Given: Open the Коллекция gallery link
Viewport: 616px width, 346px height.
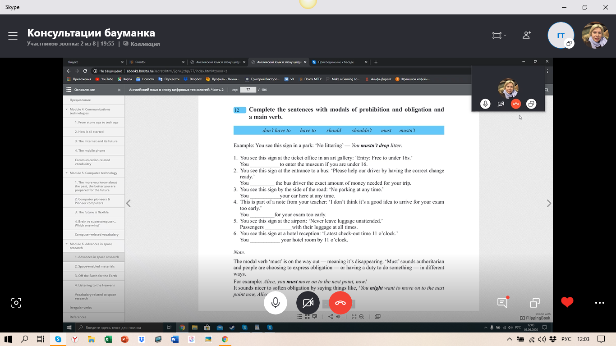Looking at the screenshot, I should coord(142,44).
